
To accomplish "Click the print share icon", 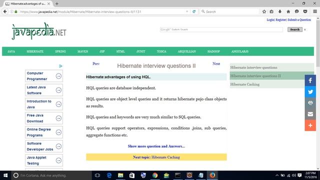I will point(310,103).
